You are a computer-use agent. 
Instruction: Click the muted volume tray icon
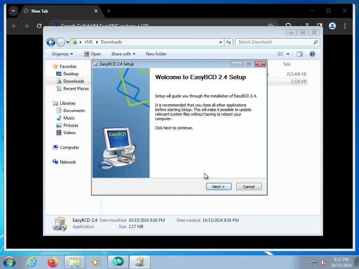[x=324, y=263]
